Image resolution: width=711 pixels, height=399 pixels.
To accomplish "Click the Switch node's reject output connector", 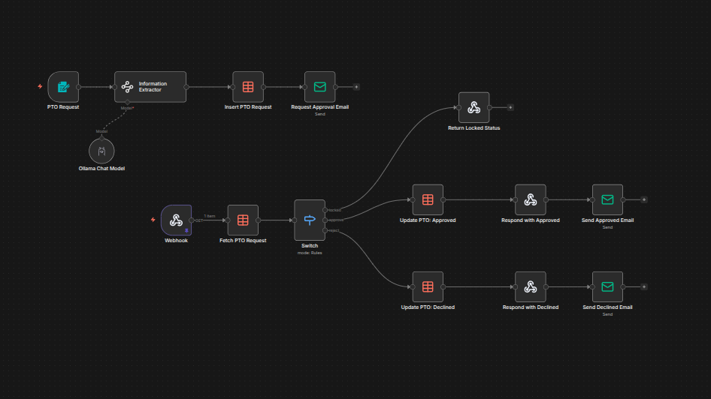I will click(325, 230).
